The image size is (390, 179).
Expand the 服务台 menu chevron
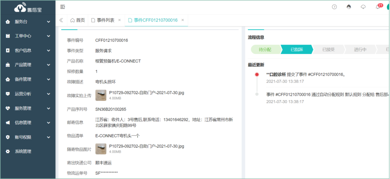(x=48, y=22)
